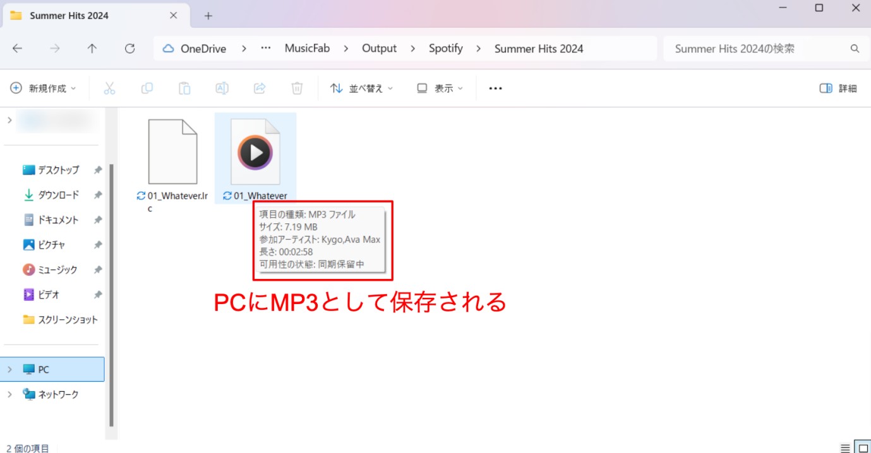Click chevron after Output in address bar

click(414, 49)
